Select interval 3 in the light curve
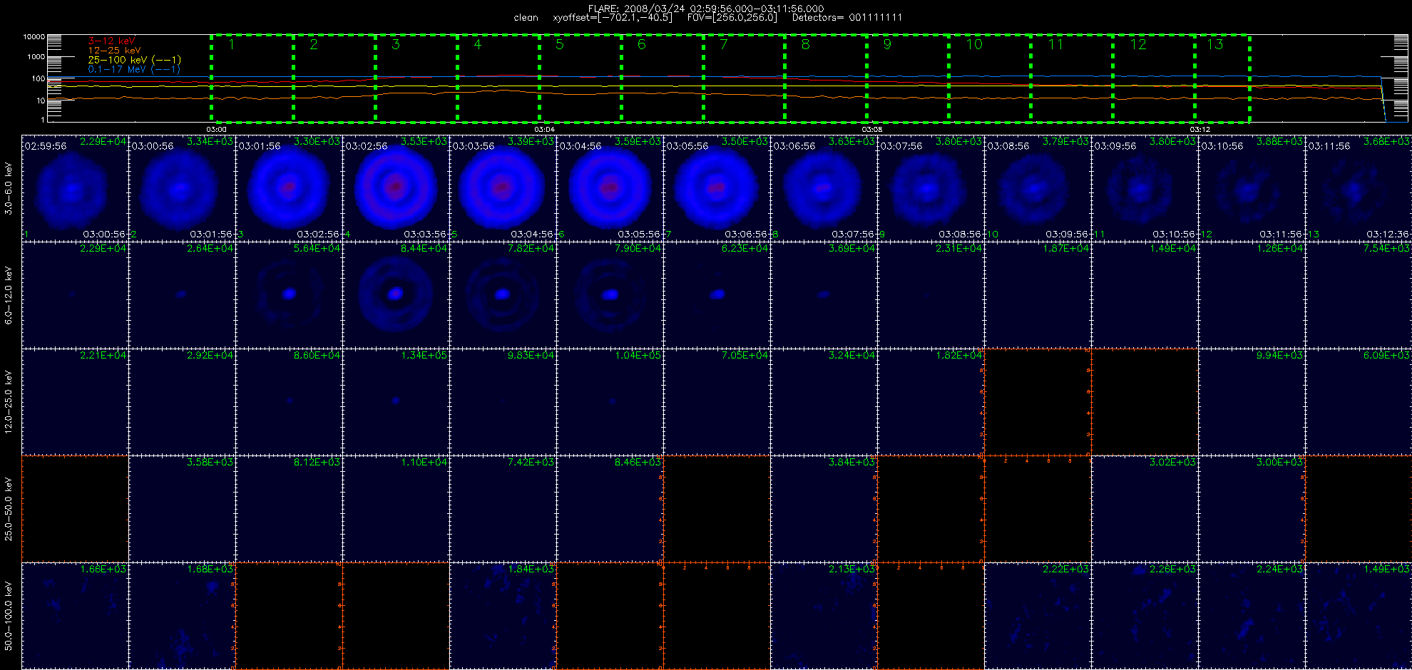 pos(416,78)
